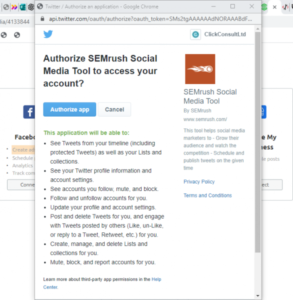Click the globe tab icon left of the double-chevron icon

click(x=6, y=7)
